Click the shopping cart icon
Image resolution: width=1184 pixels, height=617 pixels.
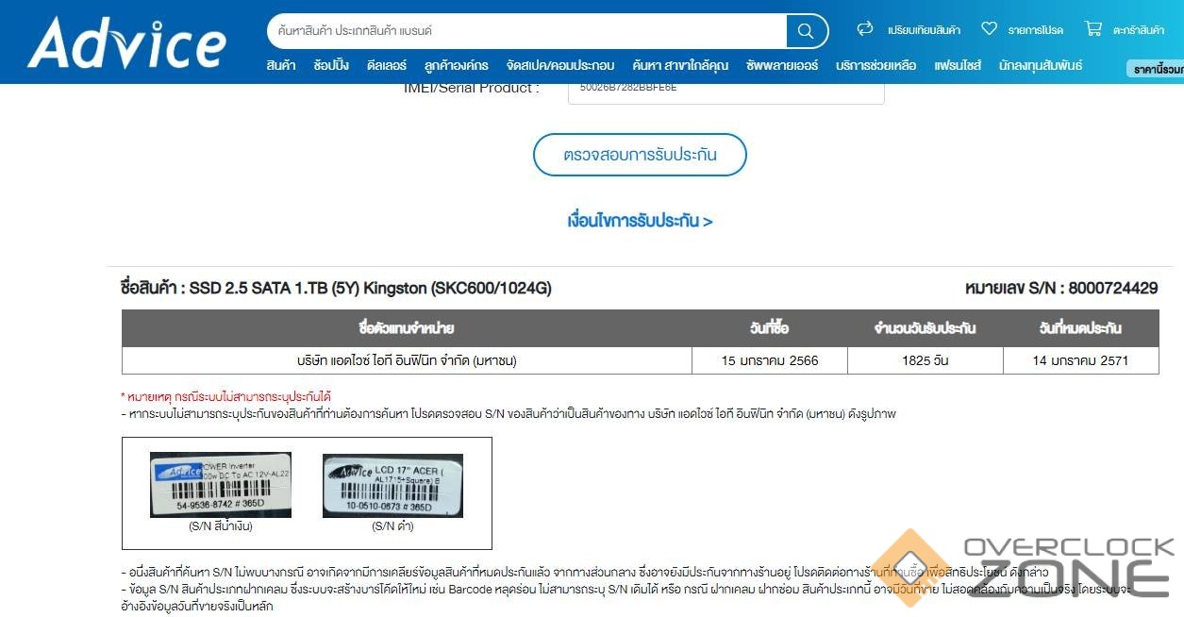[x=1093, y=29]
